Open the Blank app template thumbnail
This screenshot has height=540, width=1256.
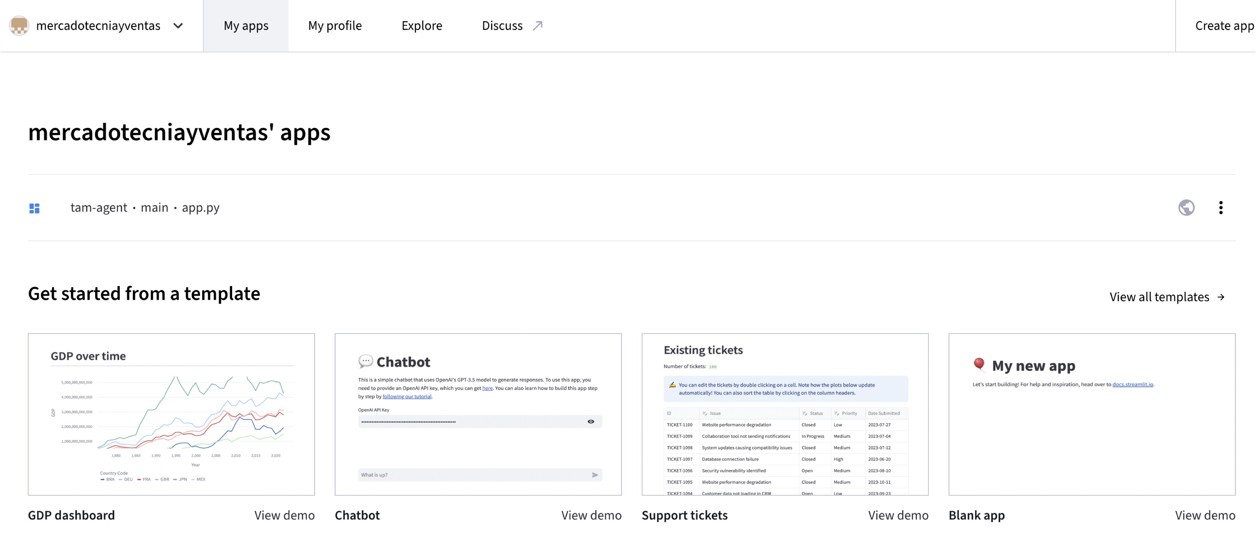click(x=1091, y=415)
